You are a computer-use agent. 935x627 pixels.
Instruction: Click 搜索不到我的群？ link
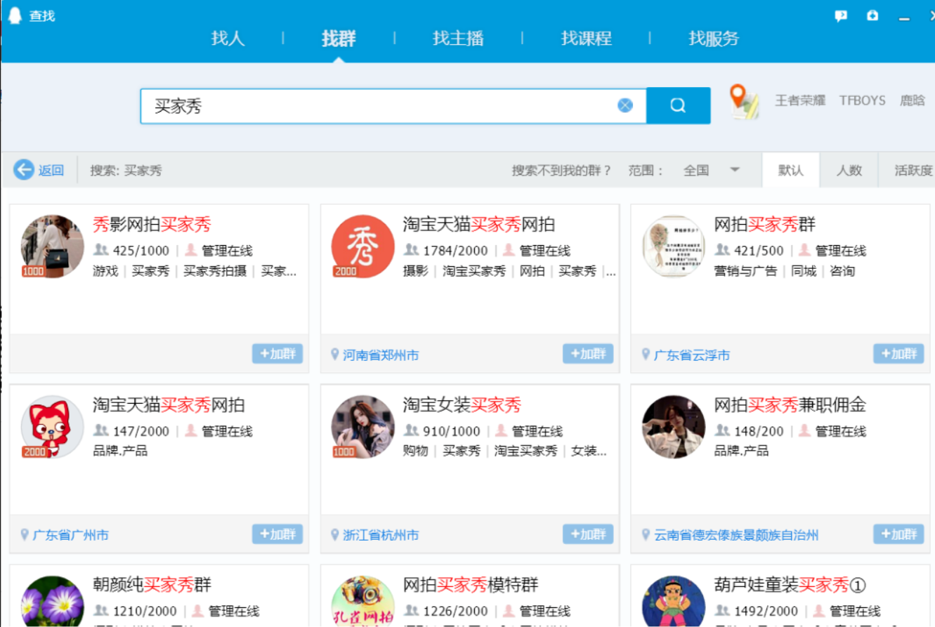pyautogui.click(x=562, y=170)
